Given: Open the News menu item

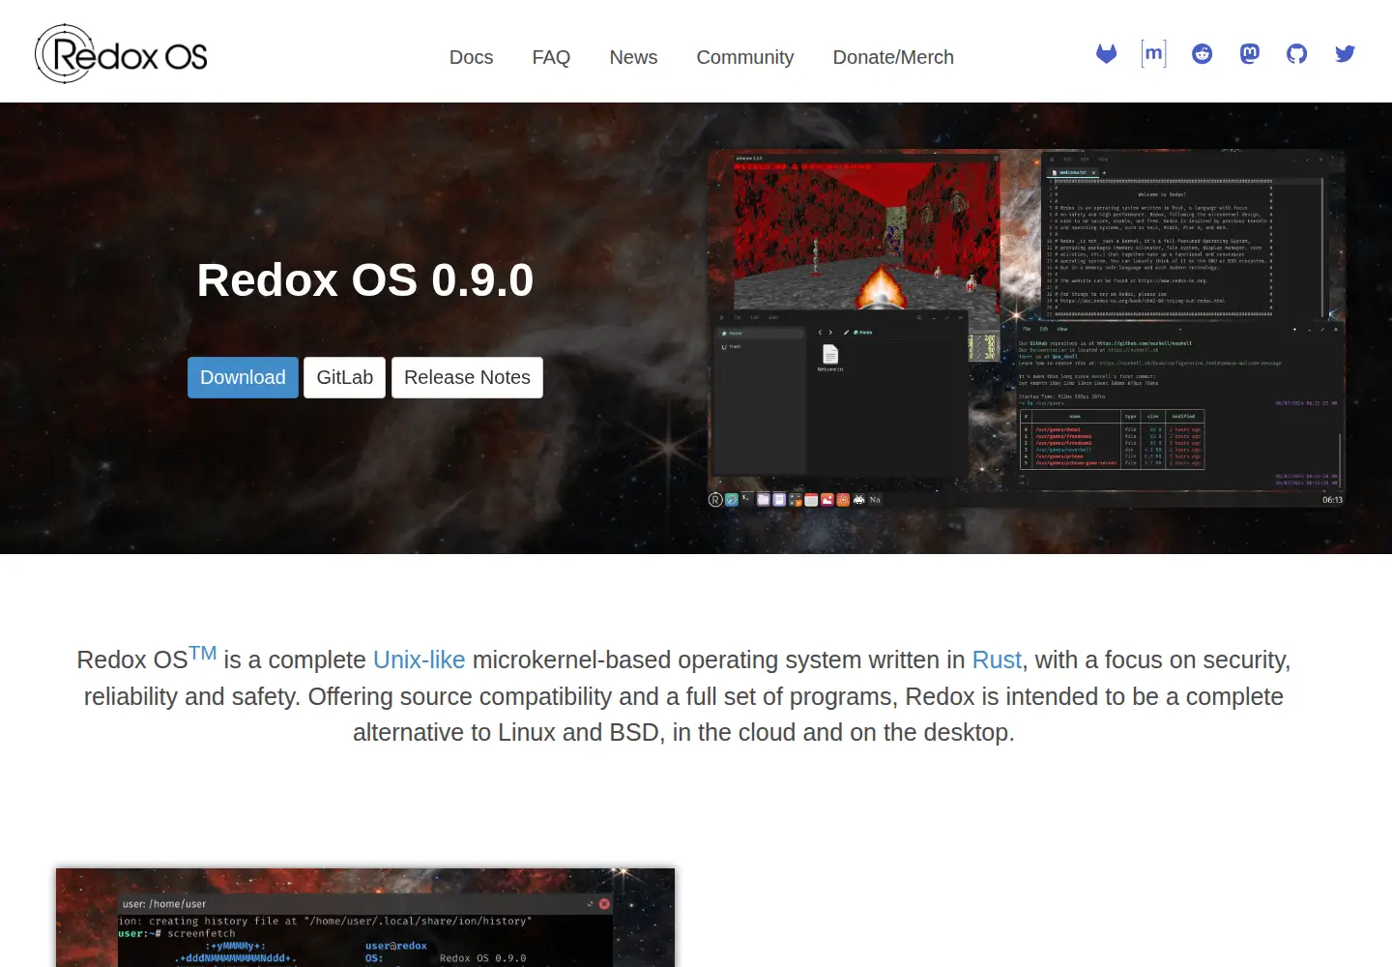Looking at the screenshot, I should pyautogui.click(x=633, y=57).
